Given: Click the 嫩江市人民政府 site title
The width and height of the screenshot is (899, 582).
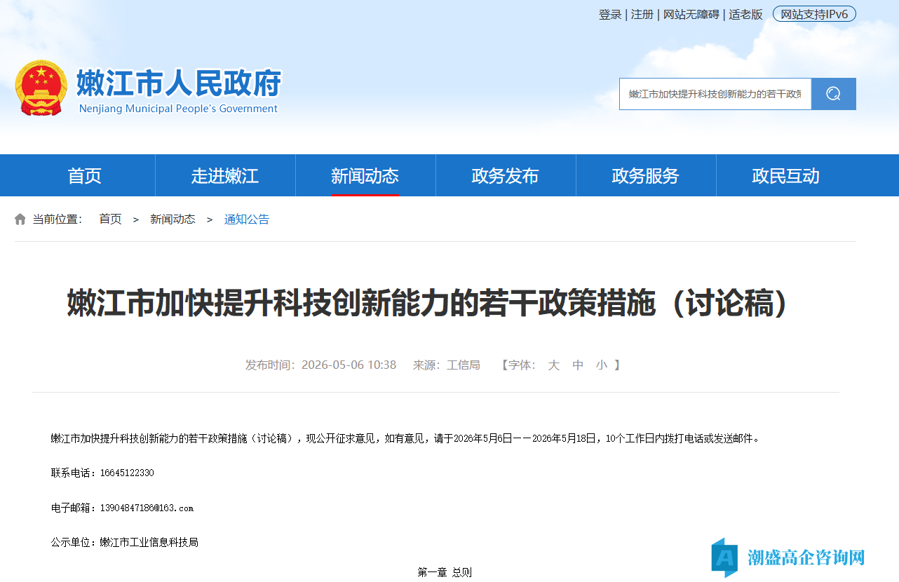Looking at the screenshot, I should [x=179, y=83].
